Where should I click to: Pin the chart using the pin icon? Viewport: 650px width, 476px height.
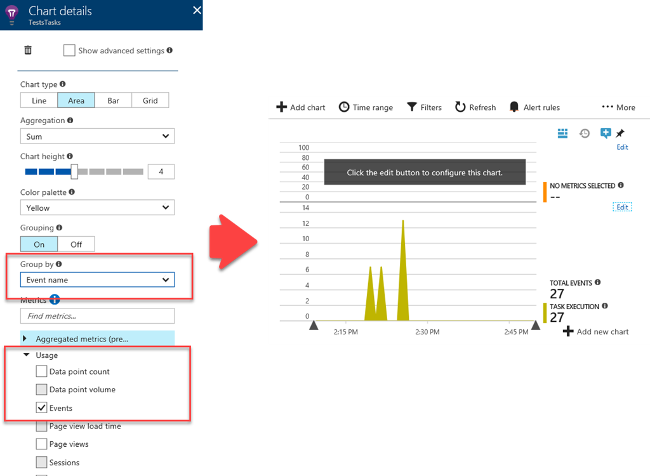click(620, 133)
